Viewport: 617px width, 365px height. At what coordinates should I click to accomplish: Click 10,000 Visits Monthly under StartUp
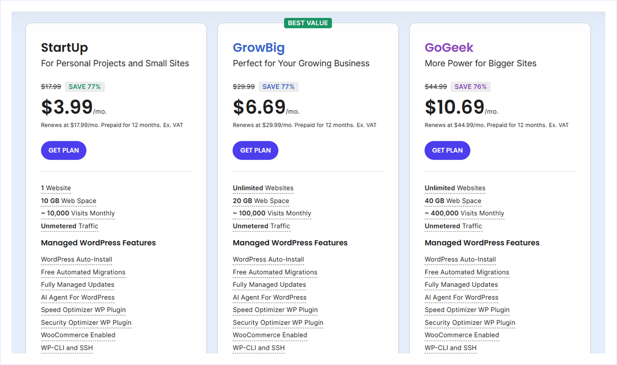[x=78, y=213]
